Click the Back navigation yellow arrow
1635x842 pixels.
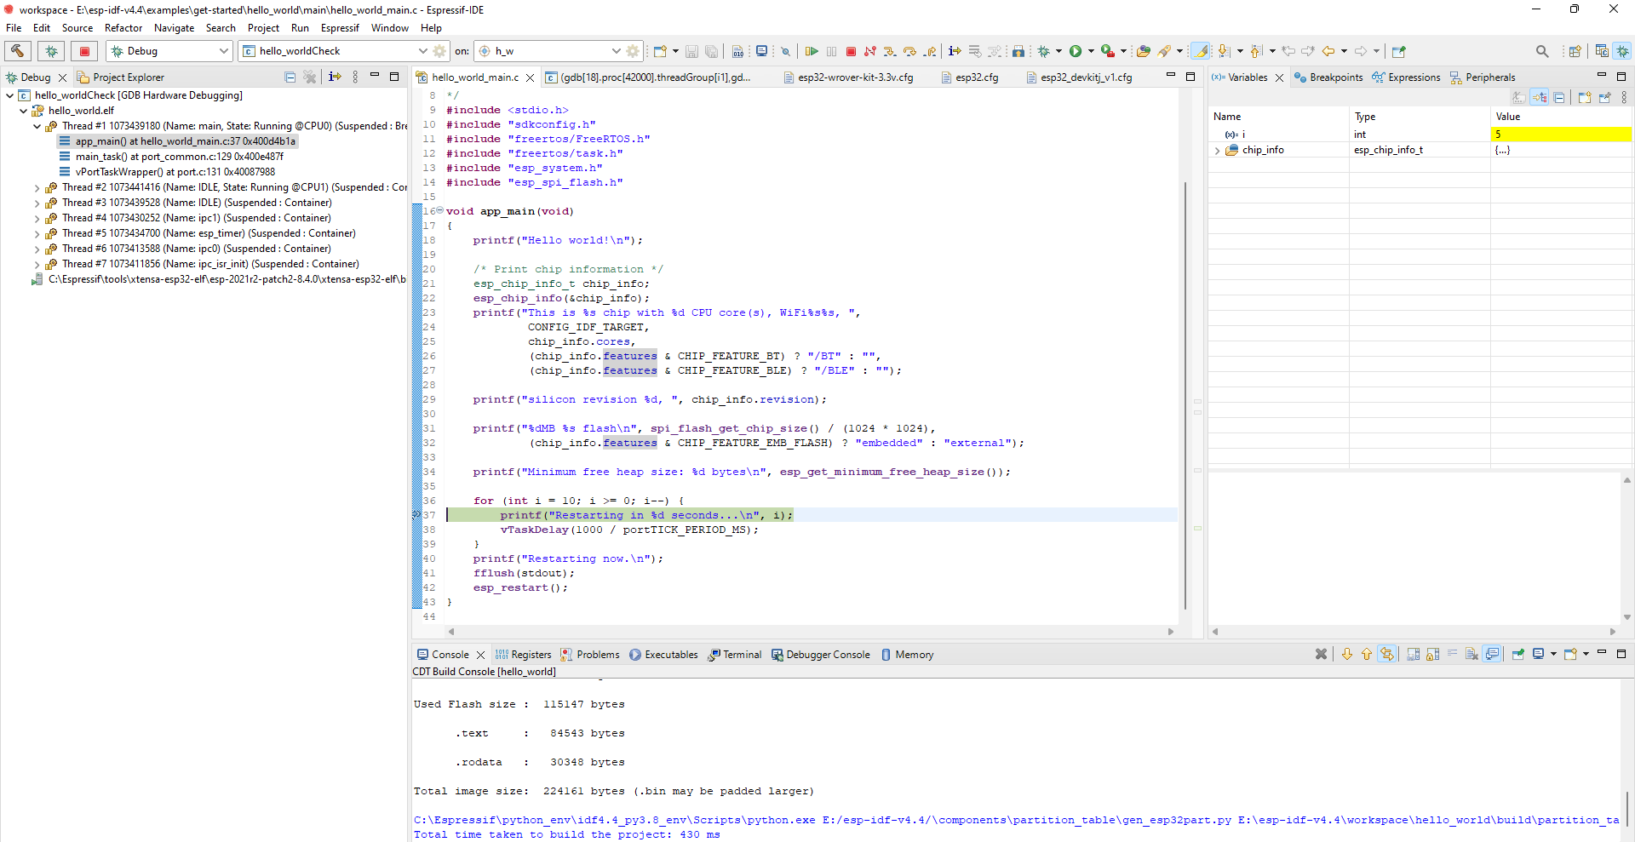[1328, 51]
